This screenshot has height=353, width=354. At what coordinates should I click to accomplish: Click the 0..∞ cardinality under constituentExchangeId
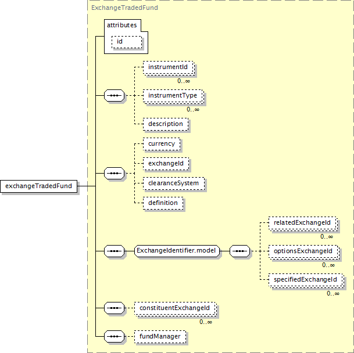206,322
